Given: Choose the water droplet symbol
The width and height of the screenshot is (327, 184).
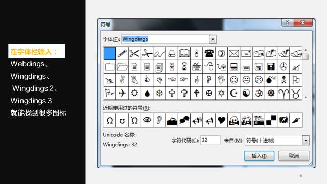Looking at the screenshot, I should tap(147, 93).
